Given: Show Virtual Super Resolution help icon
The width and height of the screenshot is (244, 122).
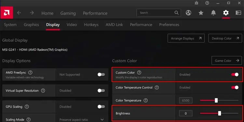Looking at the screenshot, I should [43, 91].
